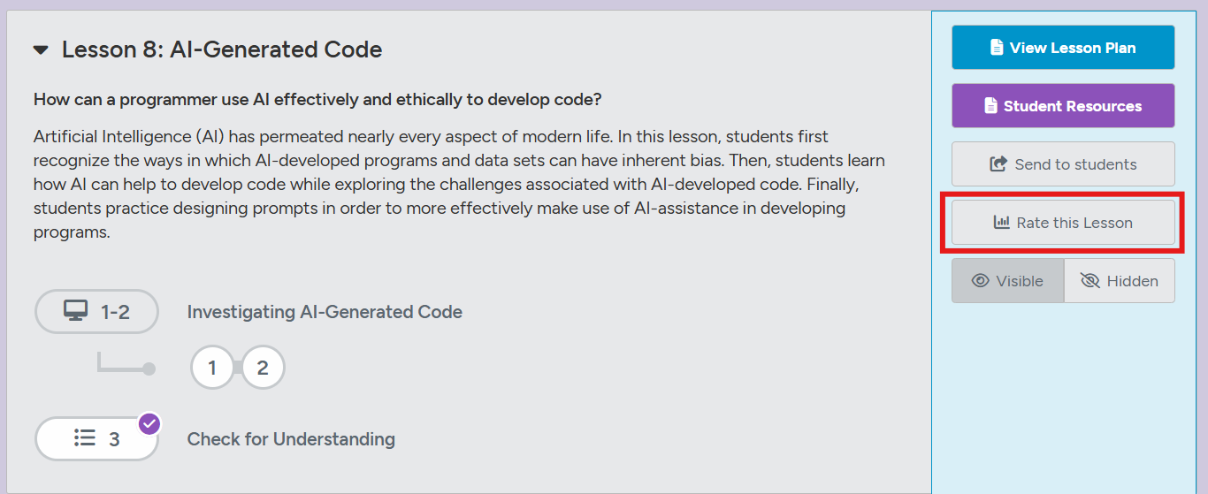Image resolution: width=1208 pixels, height=494 pixels.
Task: Set the lesson to Hidden
Action: point(1120,281)
